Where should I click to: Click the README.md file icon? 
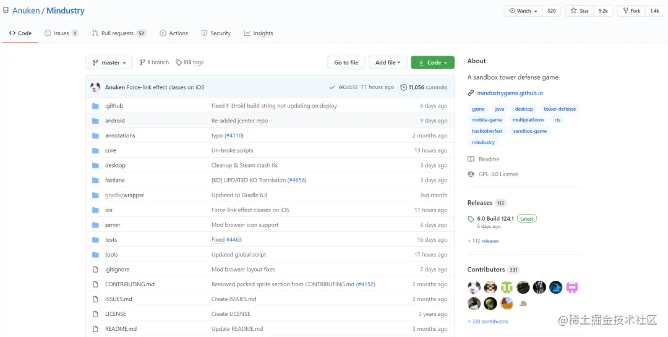(95, 329)
